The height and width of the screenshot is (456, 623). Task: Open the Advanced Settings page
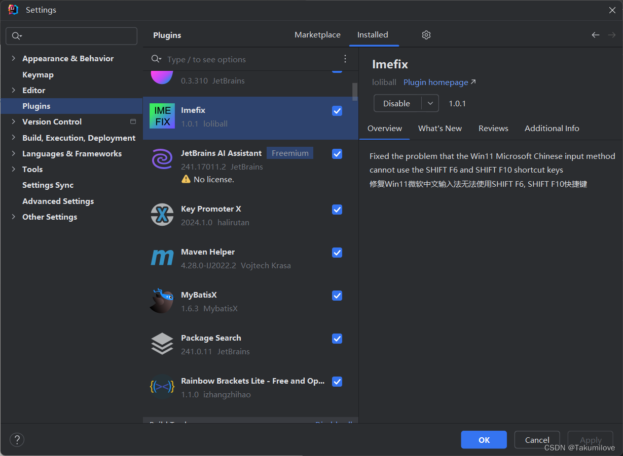[58, 201]
